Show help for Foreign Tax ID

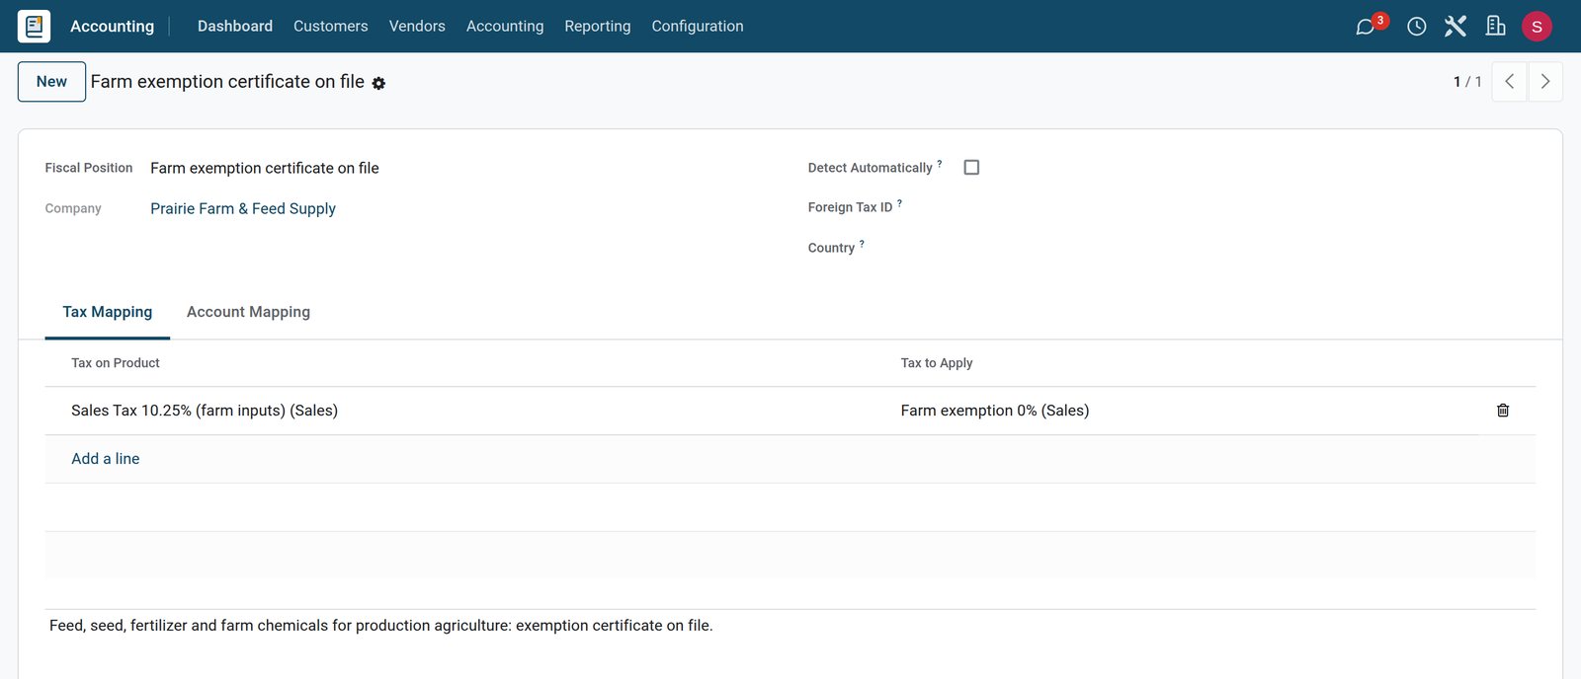(899, 203)
